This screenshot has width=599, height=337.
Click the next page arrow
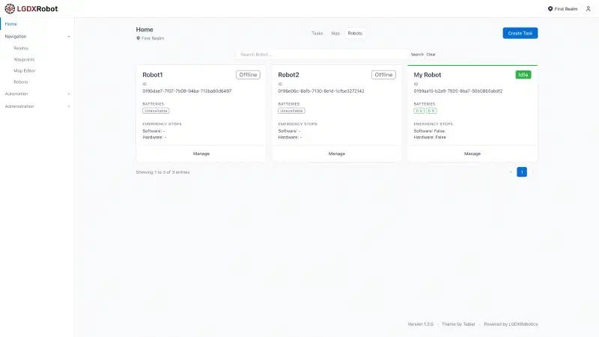click(x=532, y=172)
